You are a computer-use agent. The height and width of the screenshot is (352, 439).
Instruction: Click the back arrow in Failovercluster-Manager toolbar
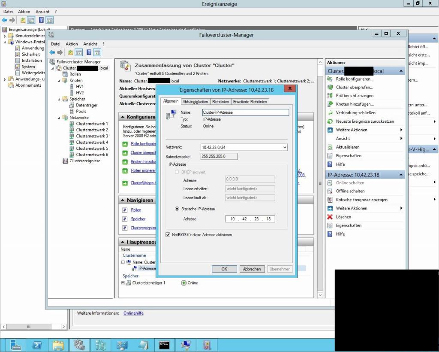(52, 52)
